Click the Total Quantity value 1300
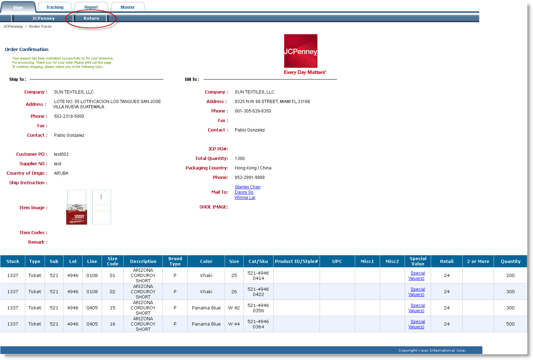Image resolution: width=533 pixels, height=360 pixels. point(240,159)
